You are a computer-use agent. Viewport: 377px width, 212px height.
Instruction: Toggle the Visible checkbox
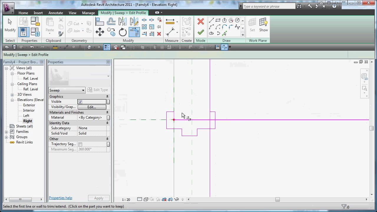tap(80, 102)
